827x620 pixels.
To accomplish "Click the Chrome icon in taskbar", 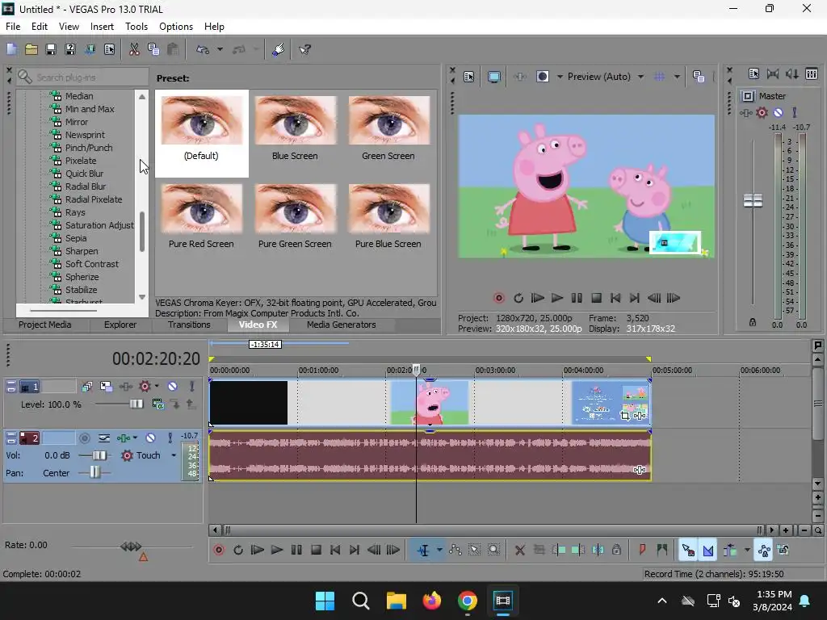I will pyautogui.click(x=468, y=601).
